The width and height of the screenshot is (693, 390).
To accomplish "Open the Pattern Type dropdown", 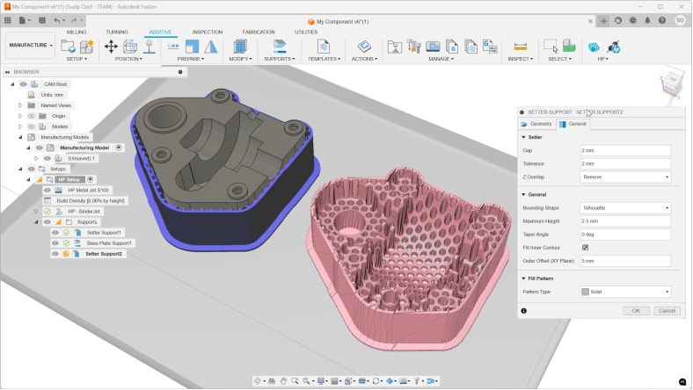I will (625, 292).
